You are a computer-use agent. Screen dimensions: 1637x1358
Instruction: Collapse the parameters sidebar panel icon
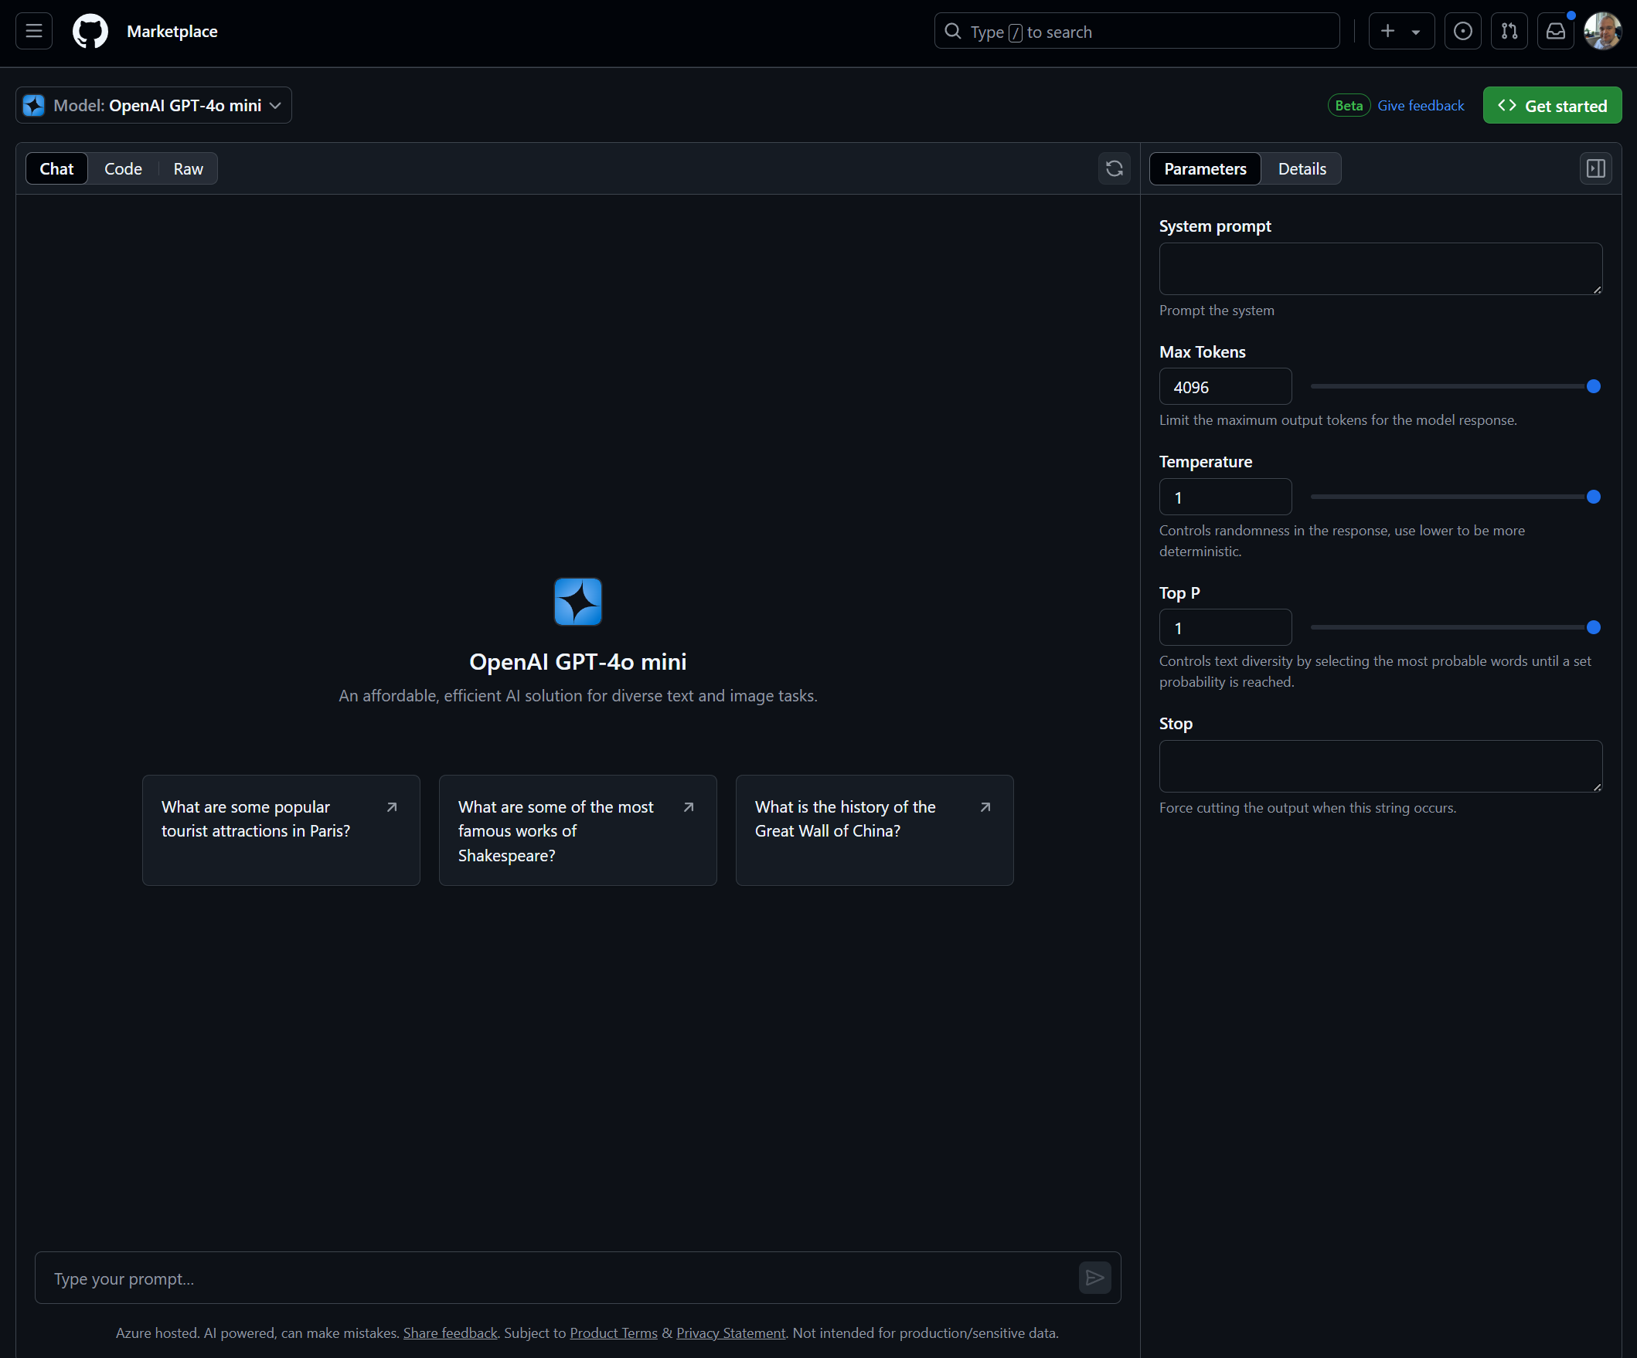pos(1595,168)
